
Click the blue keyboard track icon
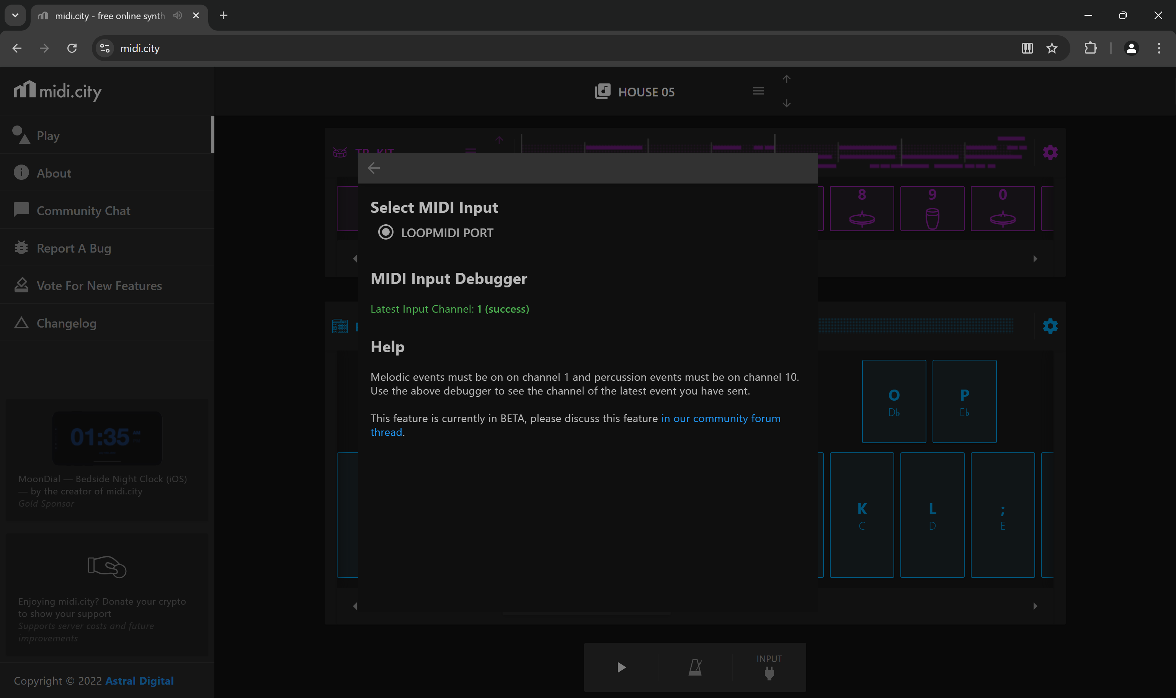point(340,326)
